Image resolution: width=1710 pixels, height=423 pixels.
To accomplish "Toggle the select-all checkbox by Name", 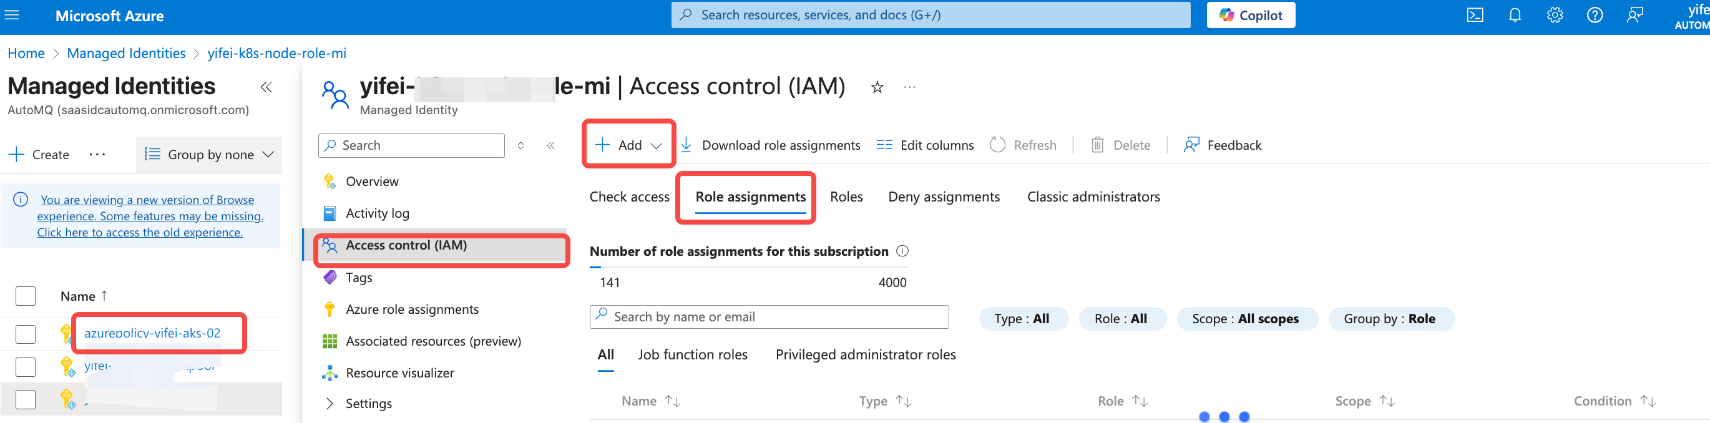I will 25,296.
